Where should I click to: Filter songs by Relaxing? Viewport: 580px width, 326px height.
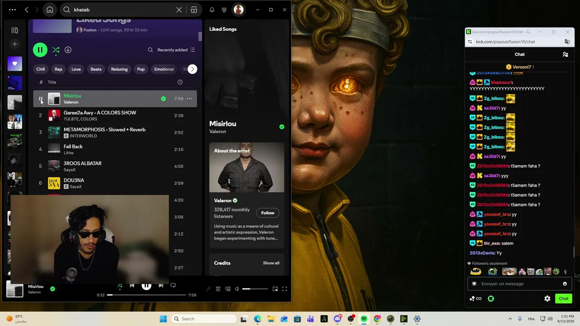[119, 69]
